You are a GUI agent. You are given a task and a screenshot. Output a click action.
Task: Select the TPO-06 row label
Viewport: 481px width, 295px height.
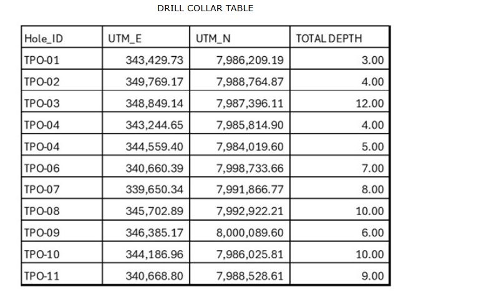pyautogui.click(x=41, y=168)
